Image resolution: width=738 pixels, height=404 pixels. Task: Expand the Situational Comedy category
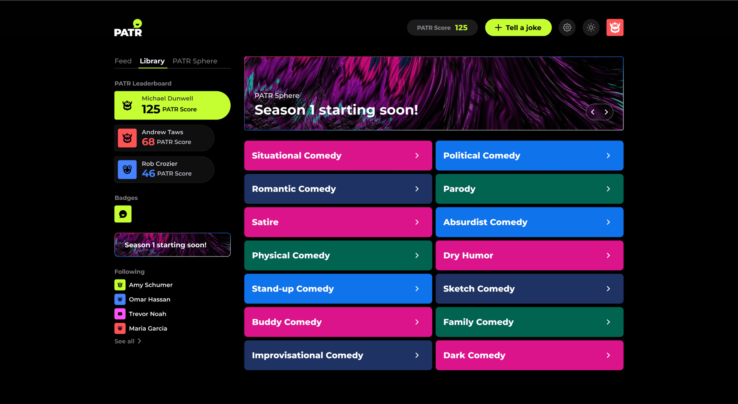(338, 156)
